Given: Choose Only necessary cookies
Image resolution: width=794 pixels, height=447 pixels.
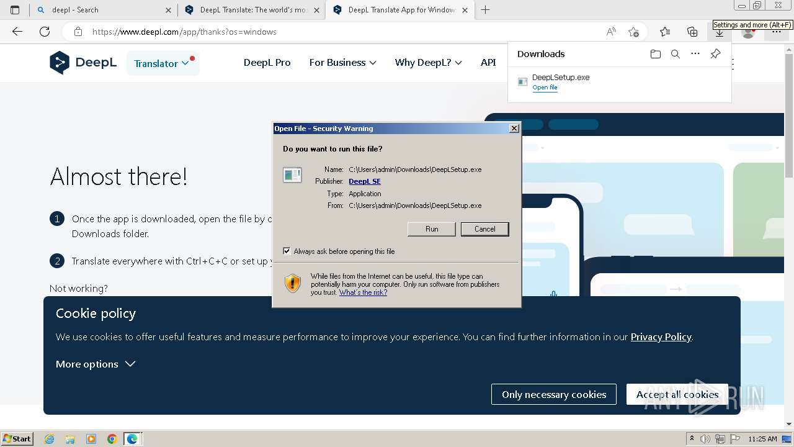Looking at the screenshot, I should (x=554, y=394).
